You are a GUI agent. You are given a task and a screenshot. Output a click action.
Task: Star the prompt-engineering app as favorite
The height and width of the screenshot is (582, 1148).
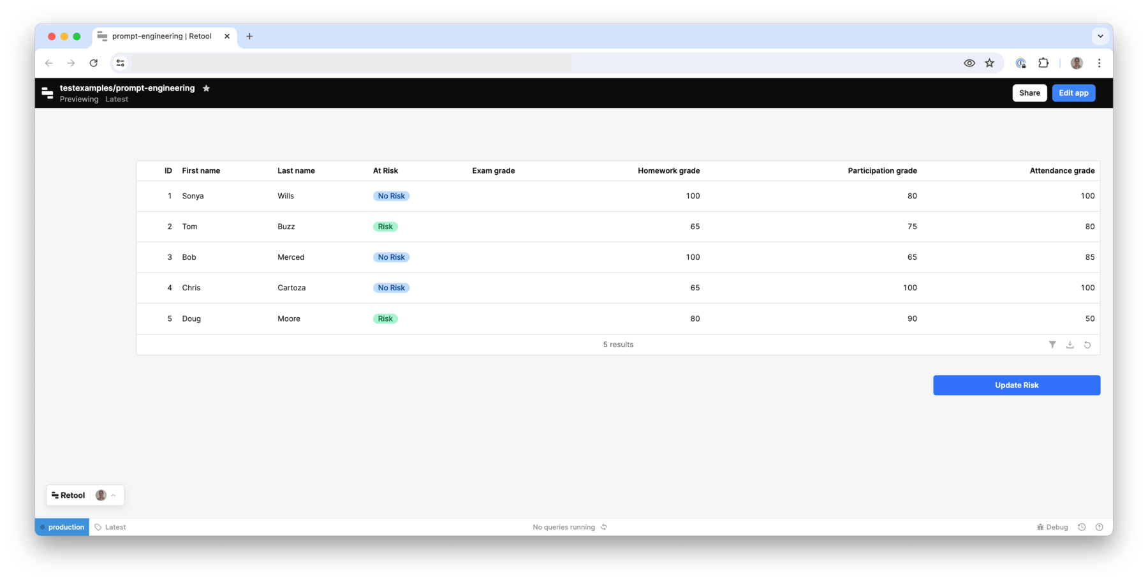[206, 88]
